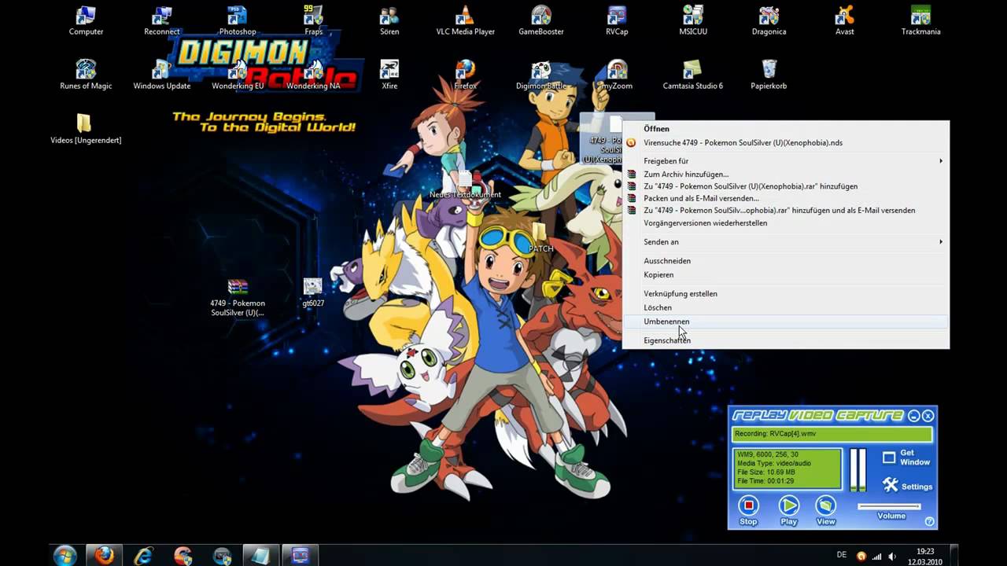The width and height of the screenshot is (1007, 566).
Task: Select the Avast desktop icon
Action: click(845, 20)
